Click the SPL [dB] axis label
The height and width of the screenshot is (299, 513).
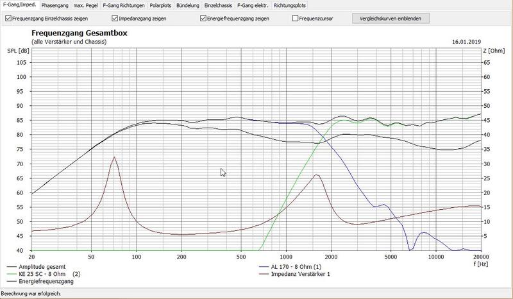coord(18,51)
